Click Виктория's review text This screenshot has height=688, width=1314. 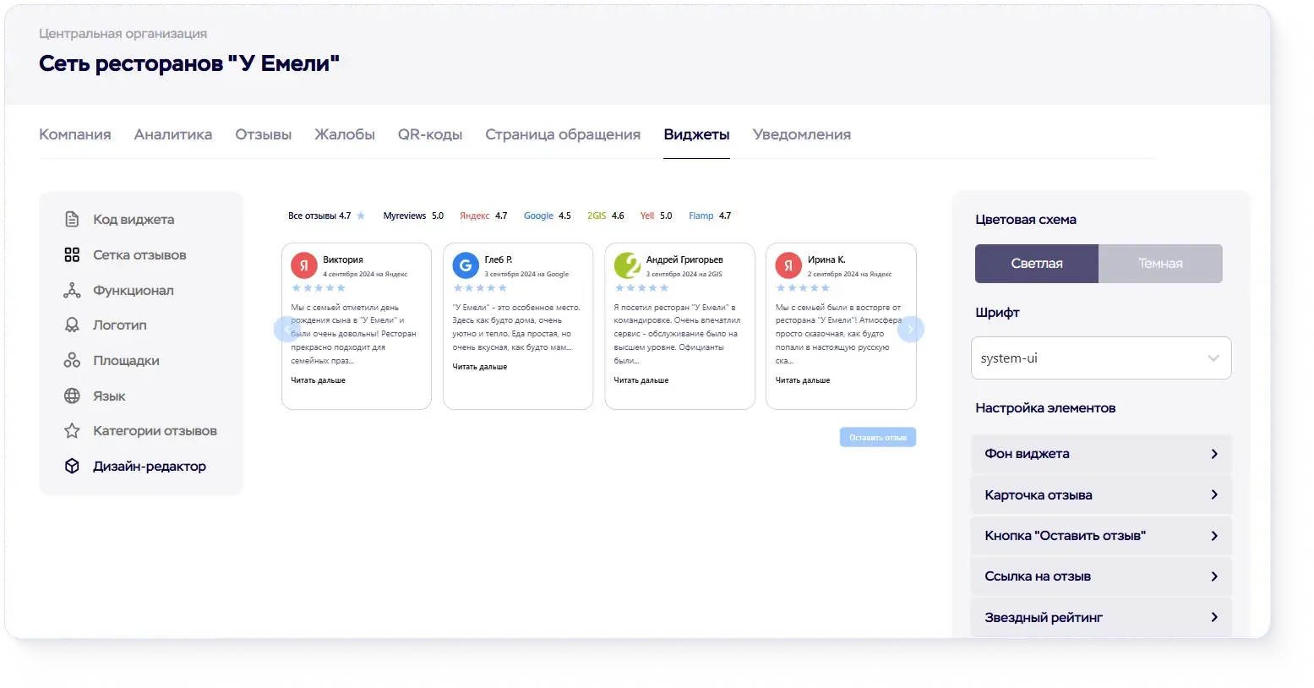click(354, 334)
